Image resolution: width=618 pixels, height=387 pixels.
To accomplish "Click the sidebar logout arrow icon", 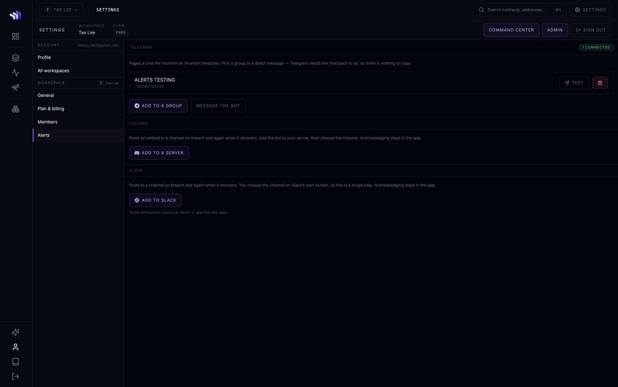I will [x=15, y=376].
